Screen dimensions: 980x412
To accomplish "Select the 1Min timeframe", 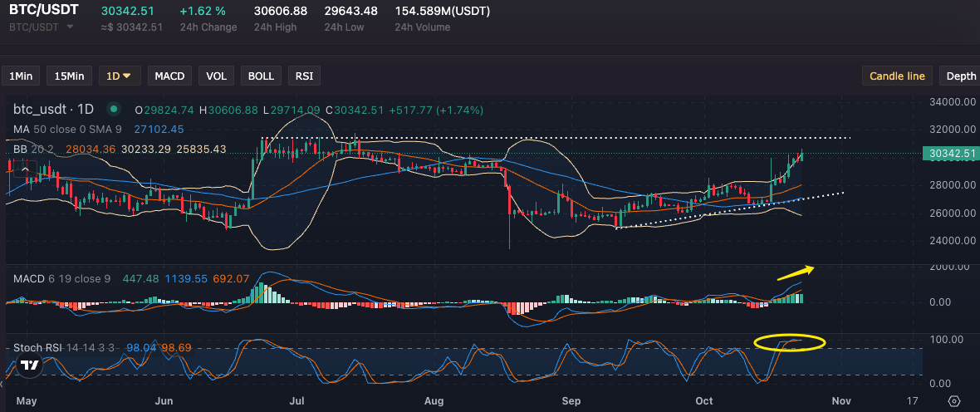I will [x=21, y=76].
